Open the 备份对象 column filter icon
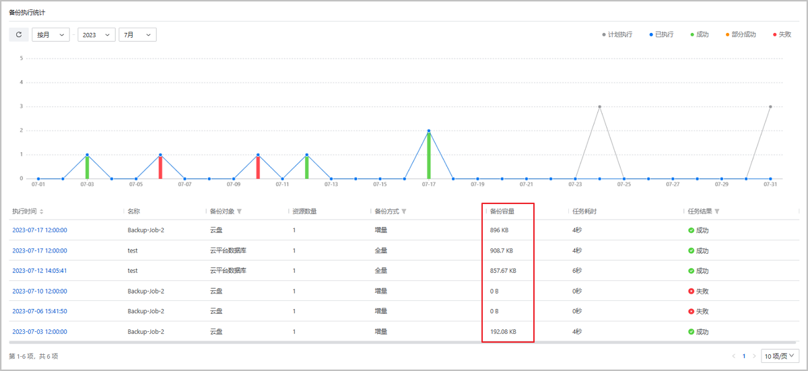Viewport: 808px width, 371px height. [x=239, y=211]
